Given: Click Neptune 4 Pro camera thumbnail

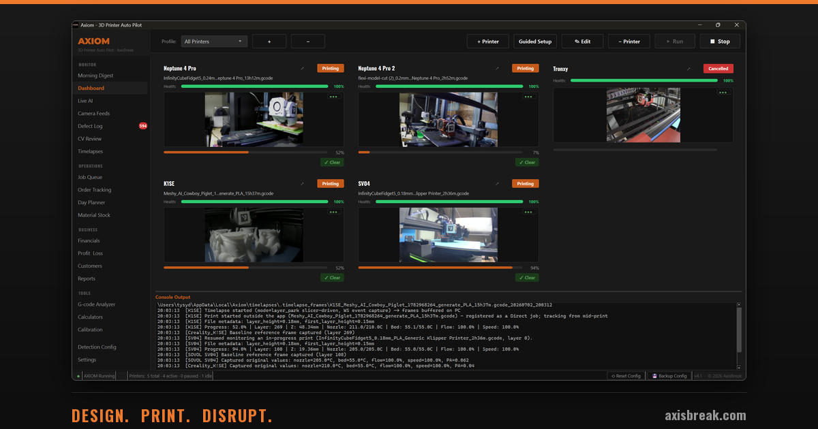Looking at the screenshot, I should 254,119.
